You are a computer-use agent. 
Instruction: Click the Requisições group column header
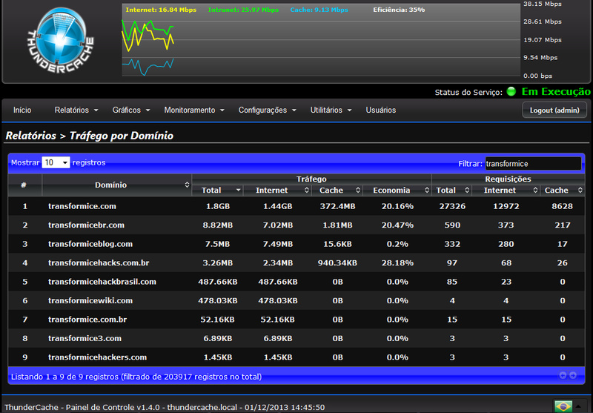[x=508, y=179]
